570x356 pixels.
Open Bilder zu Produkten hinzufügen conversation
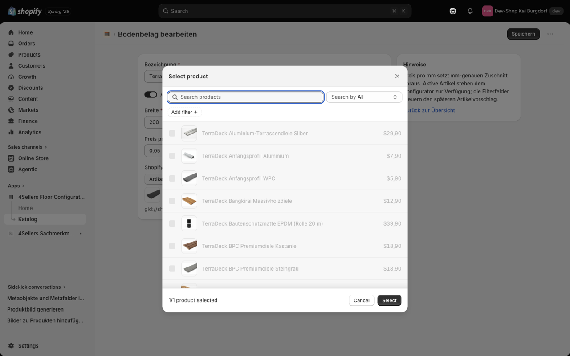[45, 320]
